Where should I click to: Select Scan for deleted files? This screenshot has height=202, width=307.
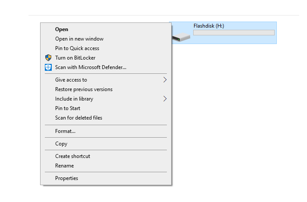tap(106, 118)
